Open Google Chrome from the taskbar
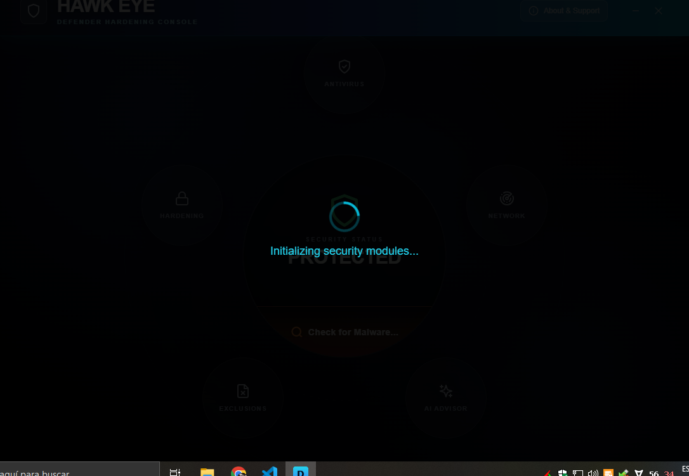 [239, 472]
